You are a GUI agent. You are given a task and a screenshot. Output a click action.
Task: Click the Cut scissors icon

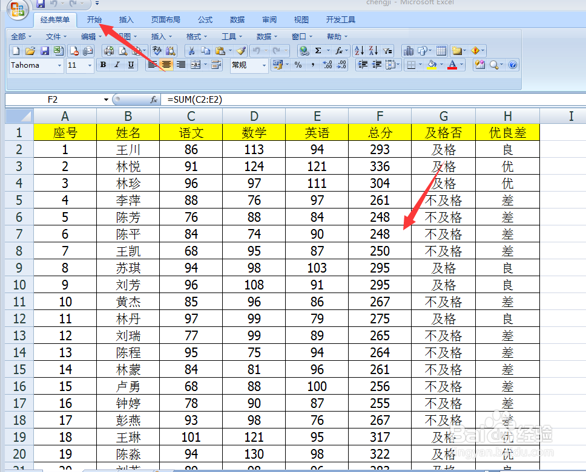191,51
